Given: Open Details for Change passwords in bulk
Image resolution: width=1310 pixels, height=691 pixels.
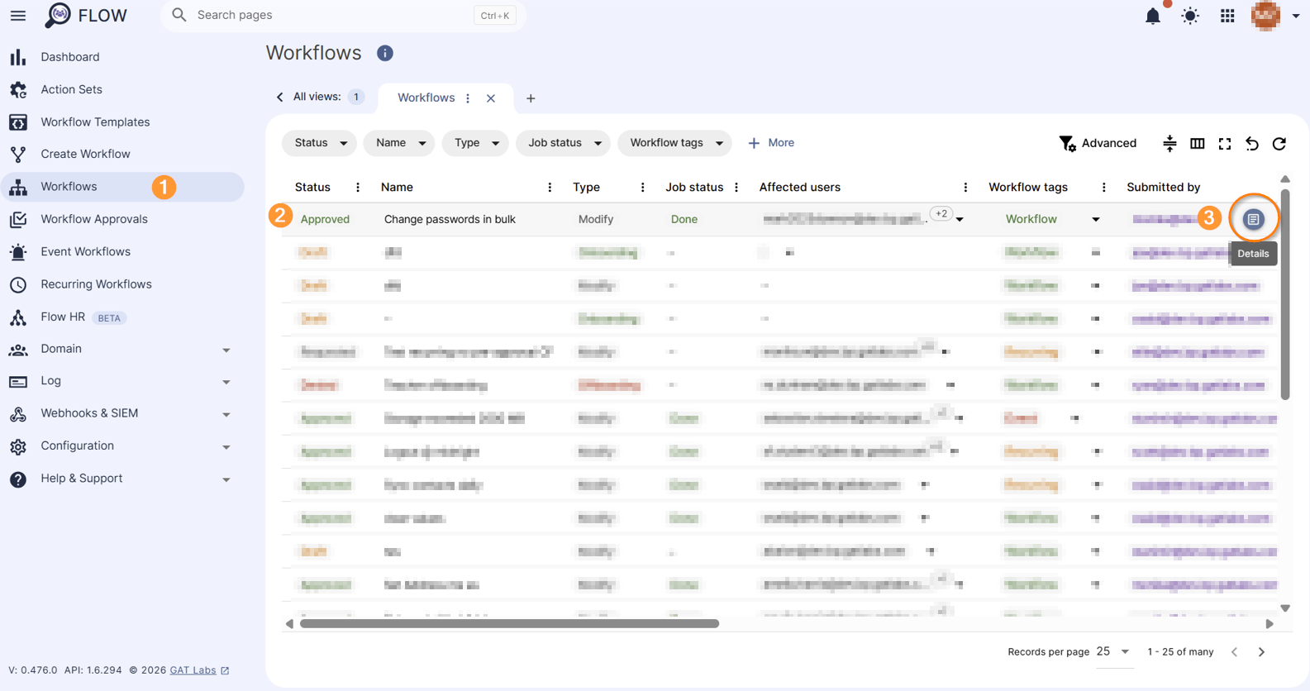Looking at the screenshot, I should 1253,219.
